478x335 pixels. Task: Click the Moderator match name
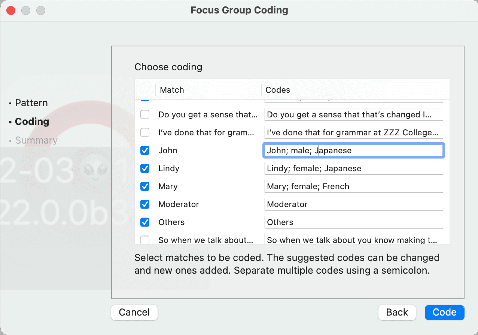179,204
